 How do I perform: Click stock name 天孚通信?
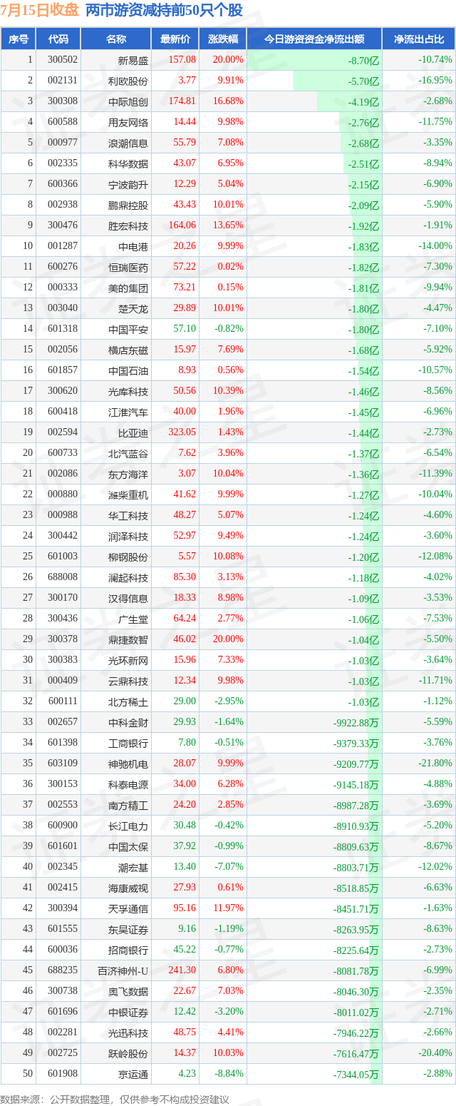point(128,908)
